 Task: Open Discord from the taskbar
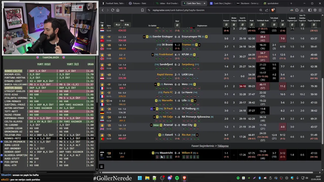(170, 178)
